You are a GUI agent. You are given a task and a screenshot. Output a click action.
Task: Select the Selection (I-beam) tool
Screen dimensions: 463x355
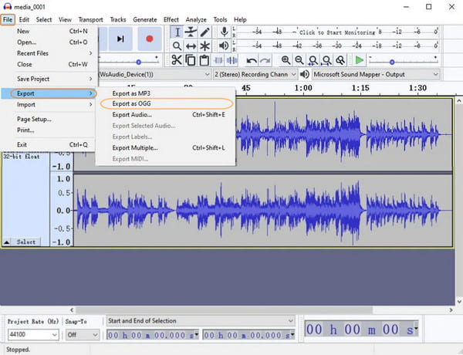click(x=177, y=32)
